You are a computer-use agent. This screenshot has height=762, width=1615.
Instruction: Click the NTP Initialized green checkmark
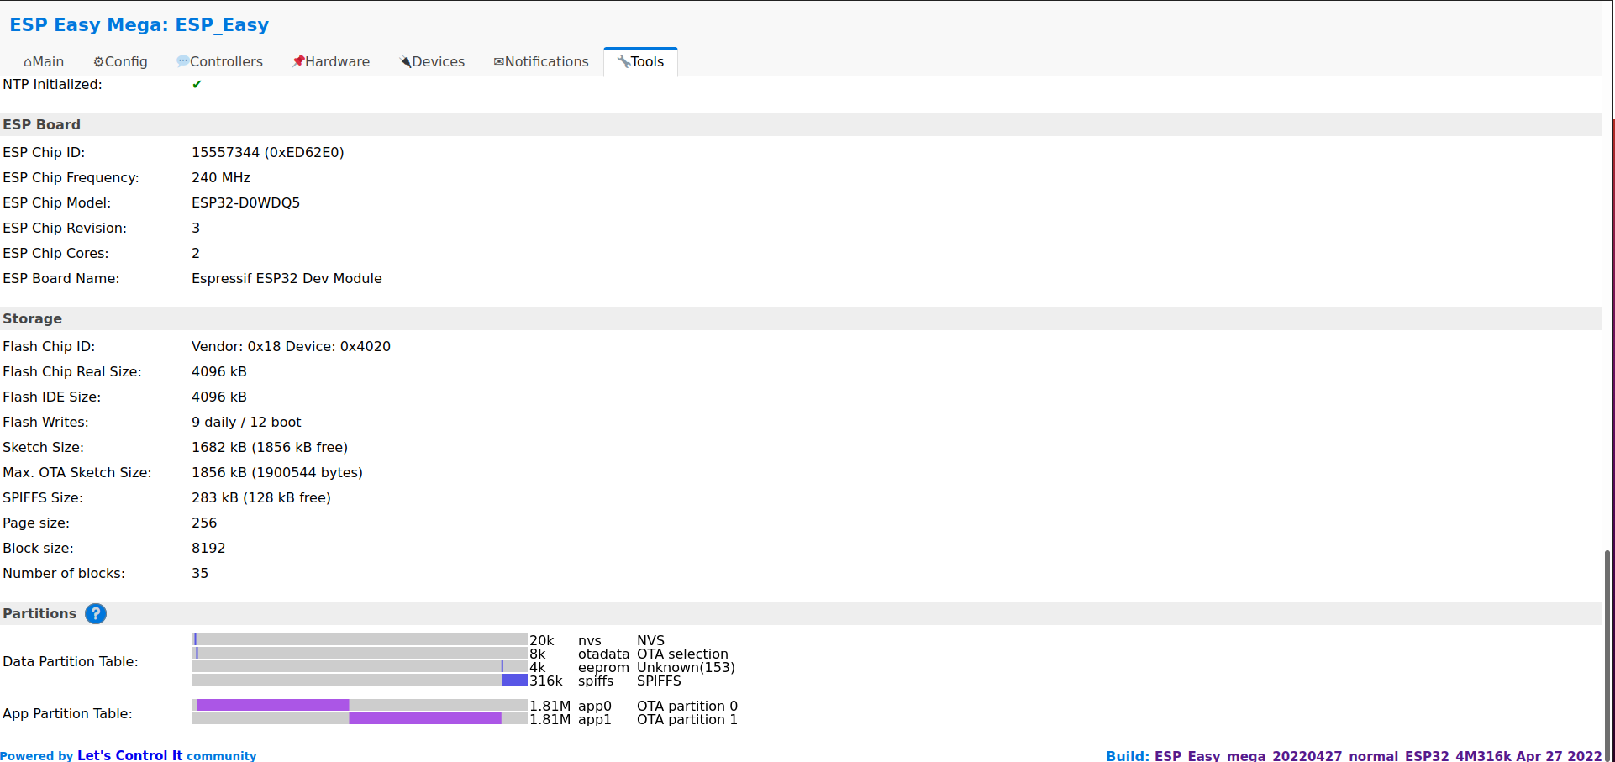click(x=197, y=84)
